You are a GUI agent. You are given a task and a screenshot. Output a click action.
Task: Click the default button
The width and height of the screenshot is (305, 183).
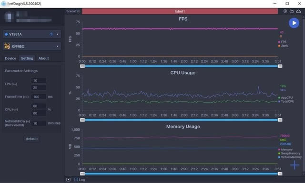[x=32, y=139]
